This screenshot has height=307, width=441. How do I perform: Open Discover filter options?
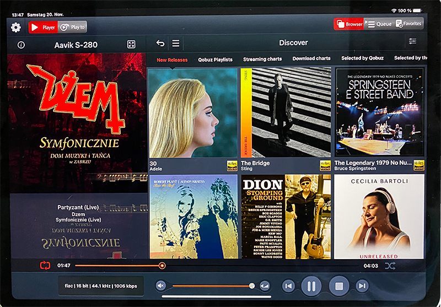(412, 41)
